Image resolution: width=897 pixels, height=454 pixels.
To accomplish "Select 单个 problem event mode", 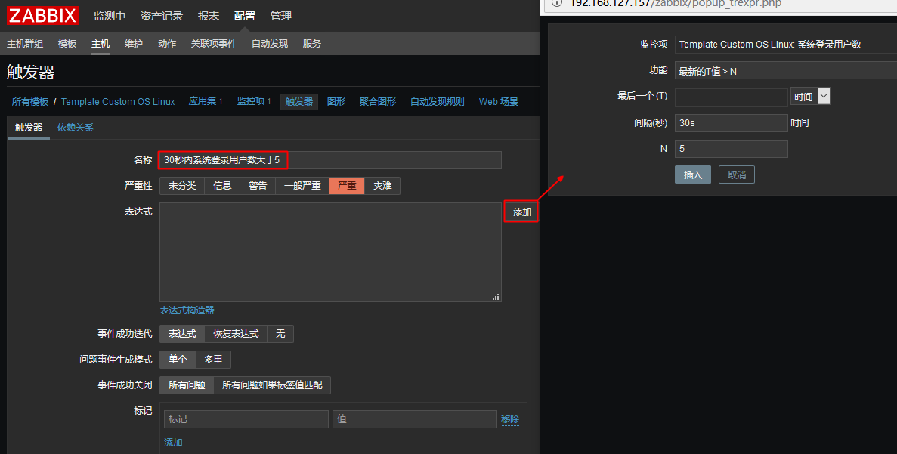I will (178, 360).
